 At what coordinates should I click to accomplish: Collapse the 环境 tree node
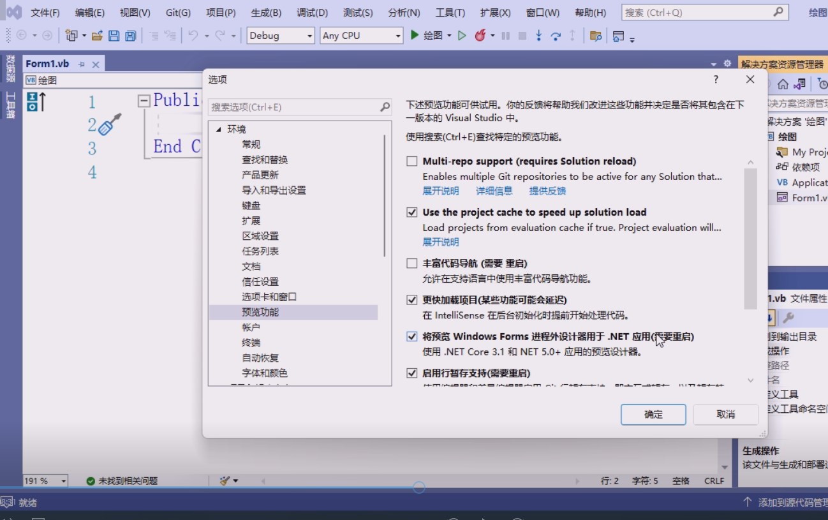(x=219, y=130)
